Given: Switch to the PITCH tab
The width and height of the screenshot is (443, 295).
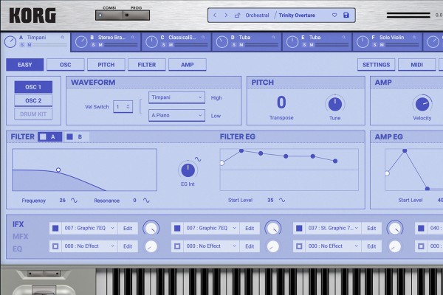Looking at the screenshot, I should pos(106,65).
